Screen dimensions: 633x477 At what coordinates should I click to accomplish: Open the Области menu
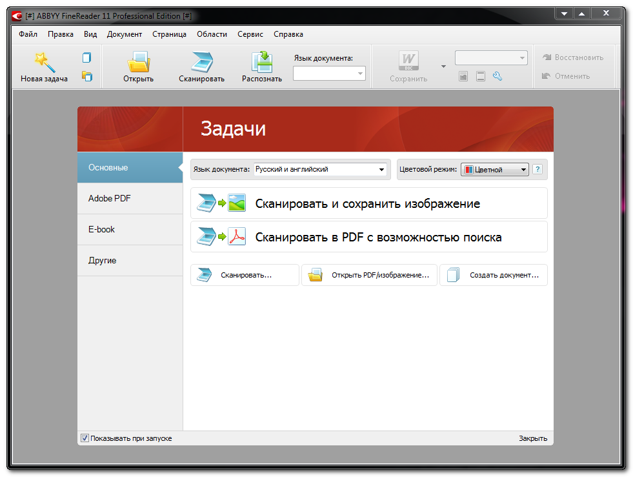coord(212,34)
